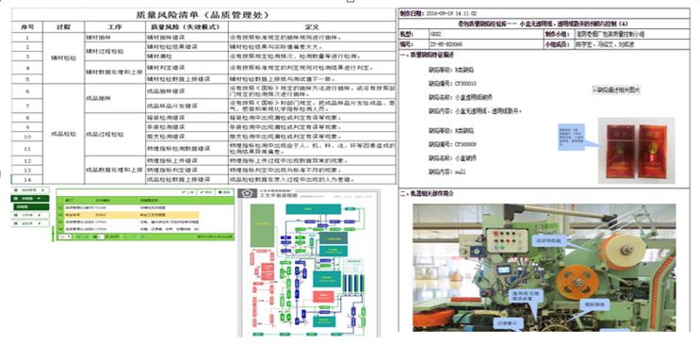This screenshot has width=700, height=344.
Task: Click the 定义 column header in risk table
Action: [312, 26]
